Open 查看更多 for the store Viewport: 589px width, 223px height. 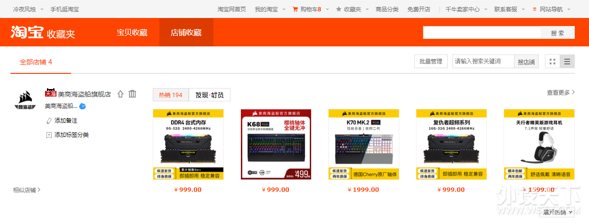point(561,93)
